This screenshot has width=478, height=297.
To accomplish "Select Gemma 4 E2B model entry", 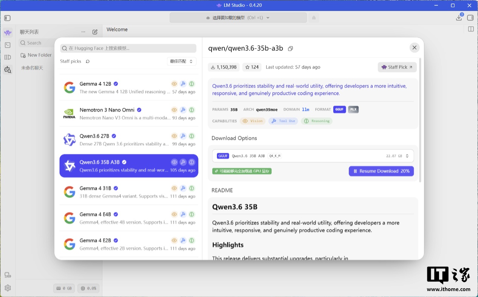I will click(x=129, y=244).
